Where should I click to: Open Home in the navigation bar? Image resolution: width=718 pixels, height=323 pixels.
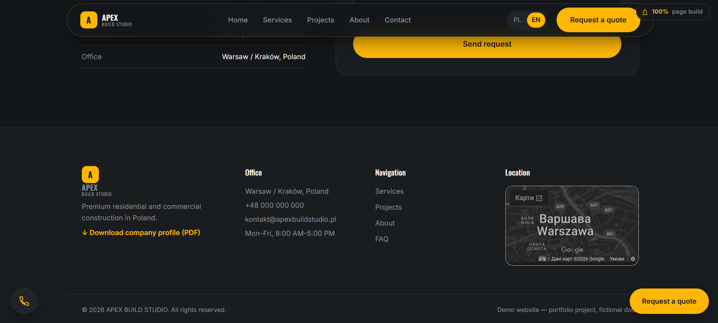click(x=238, y=20)
